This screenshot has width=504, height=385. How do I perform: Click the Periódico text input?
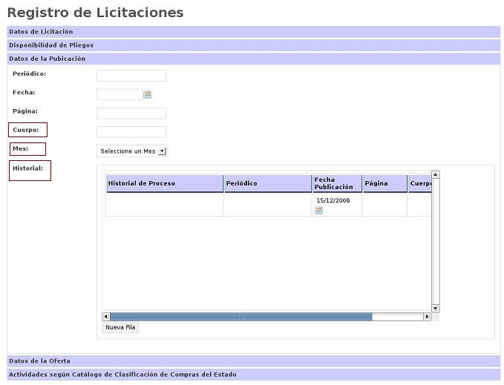(131, 76)
